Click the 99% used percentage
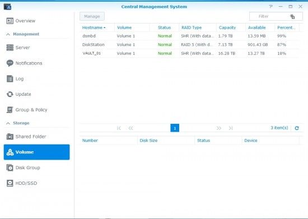 pyautogui.click(x=282, y=36)
